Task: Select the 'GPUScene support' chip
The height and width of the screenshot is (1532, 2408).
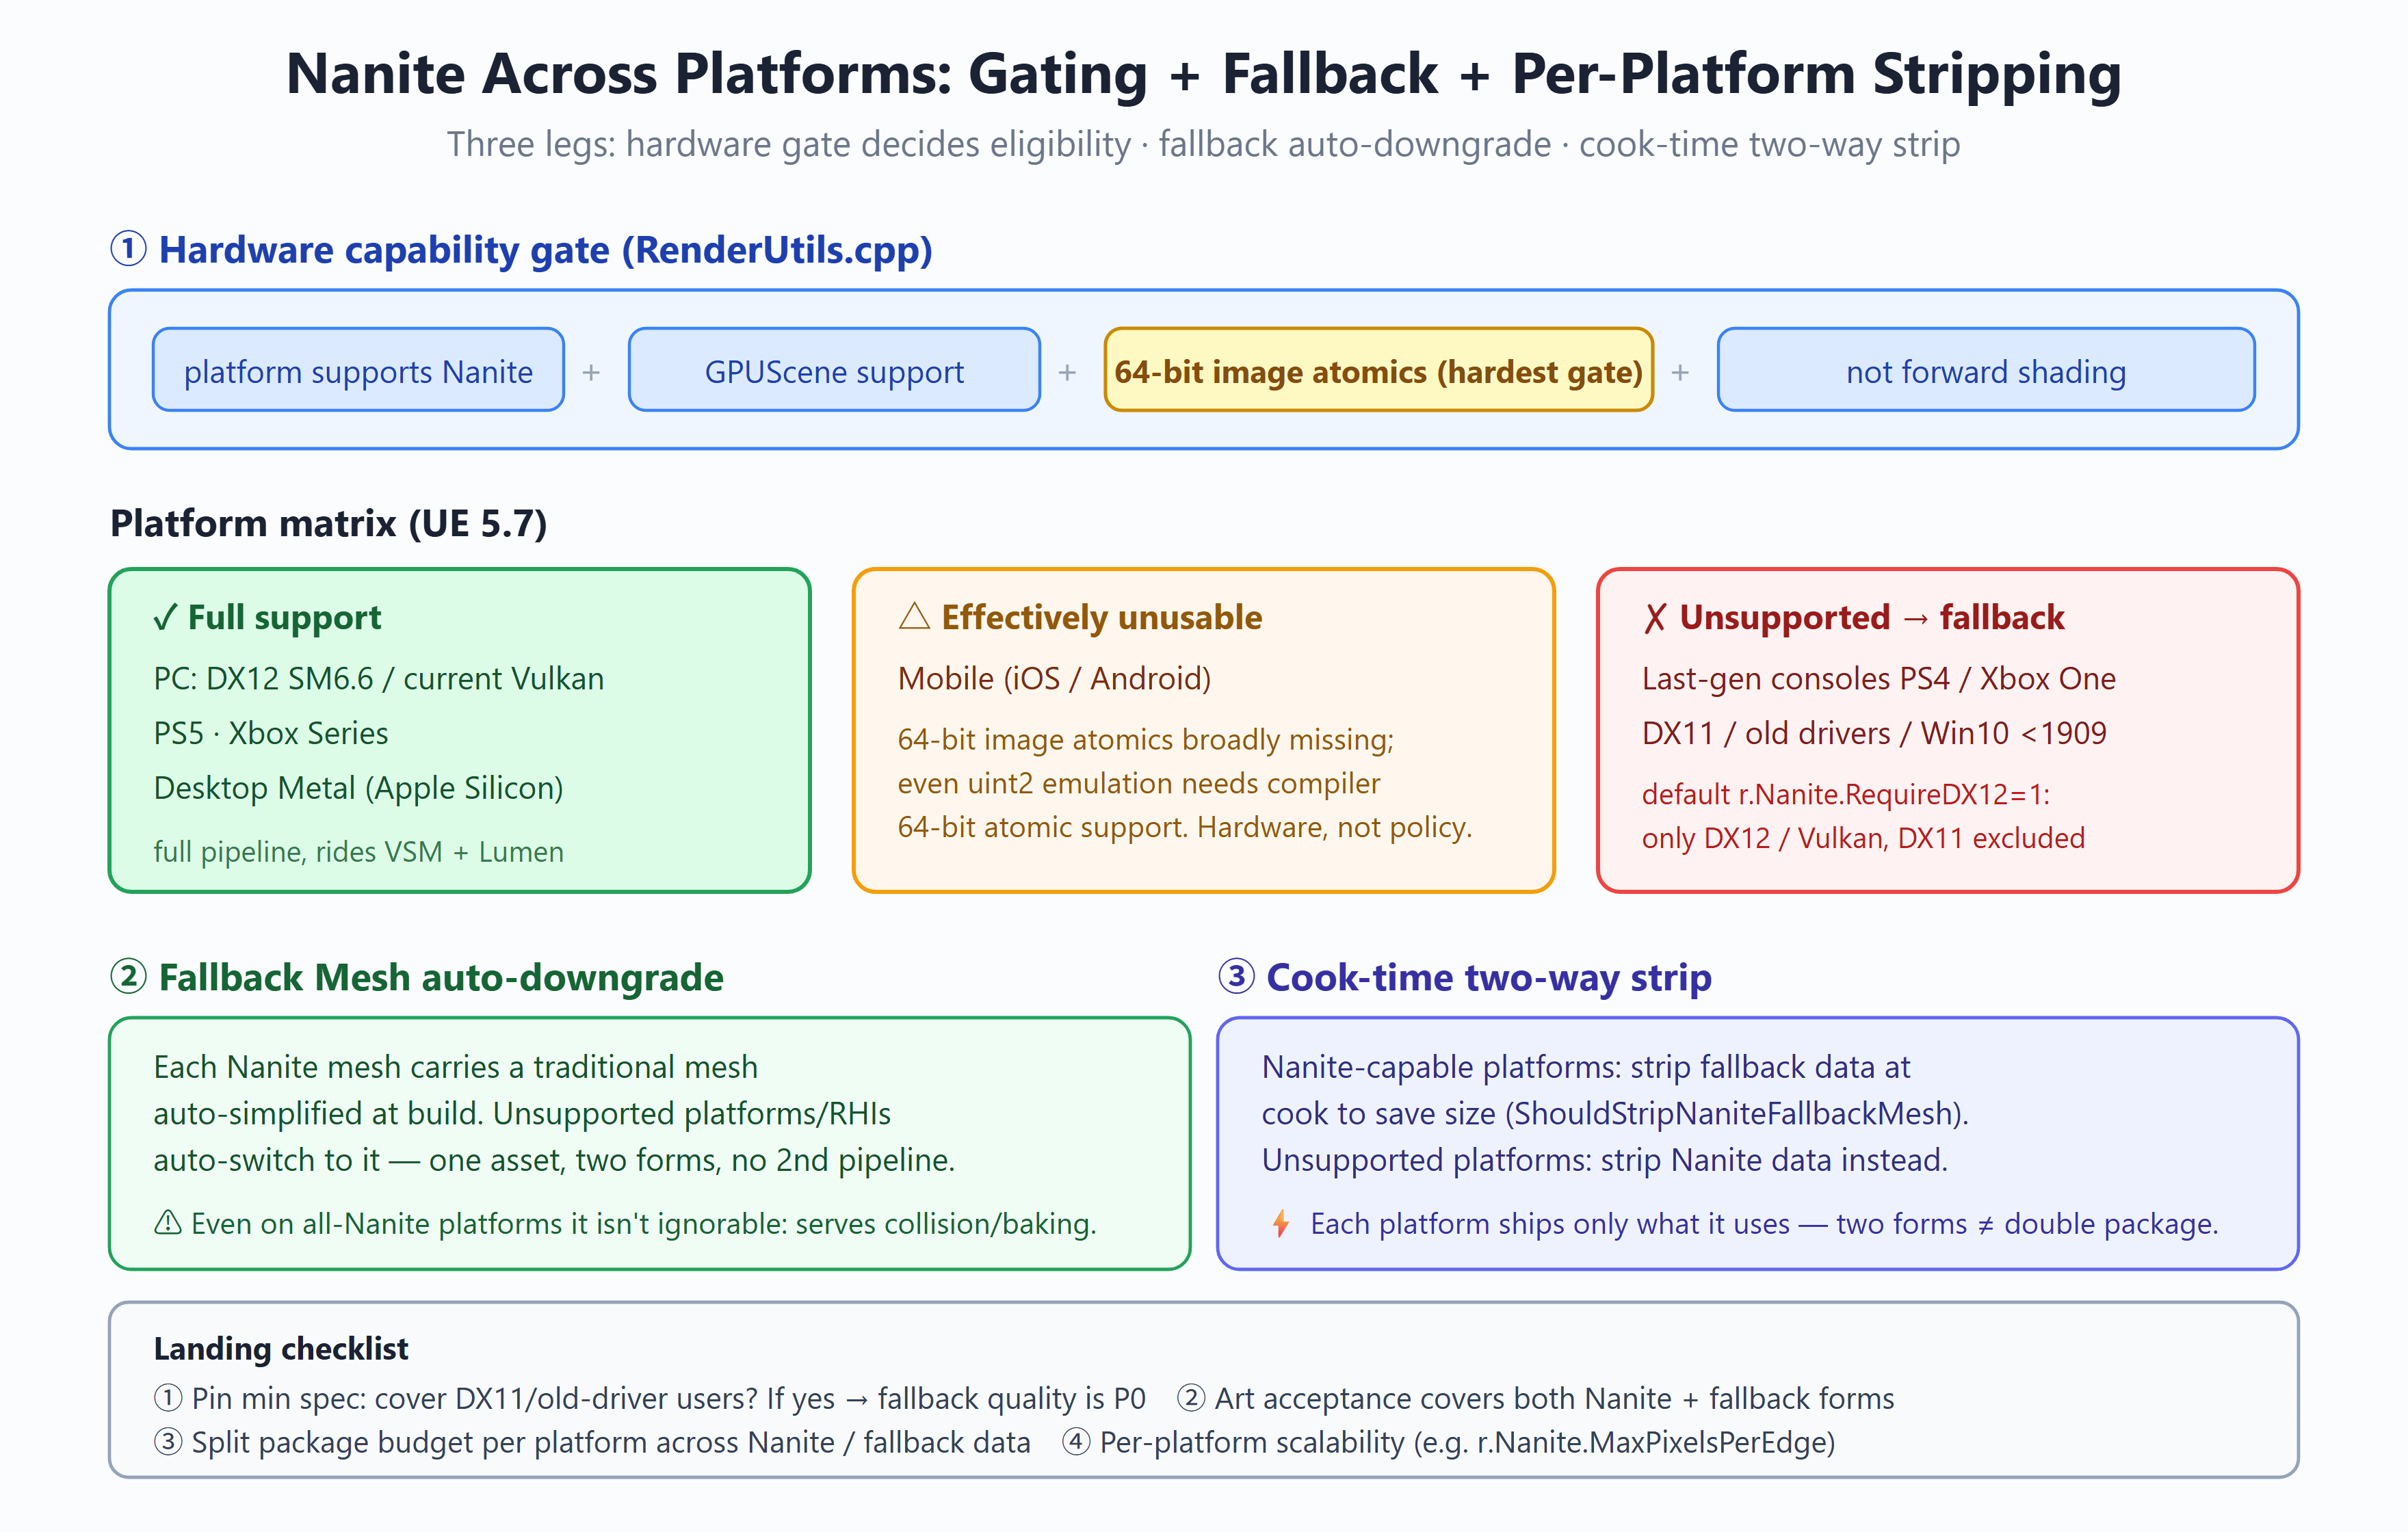Action: pos(834,370)
